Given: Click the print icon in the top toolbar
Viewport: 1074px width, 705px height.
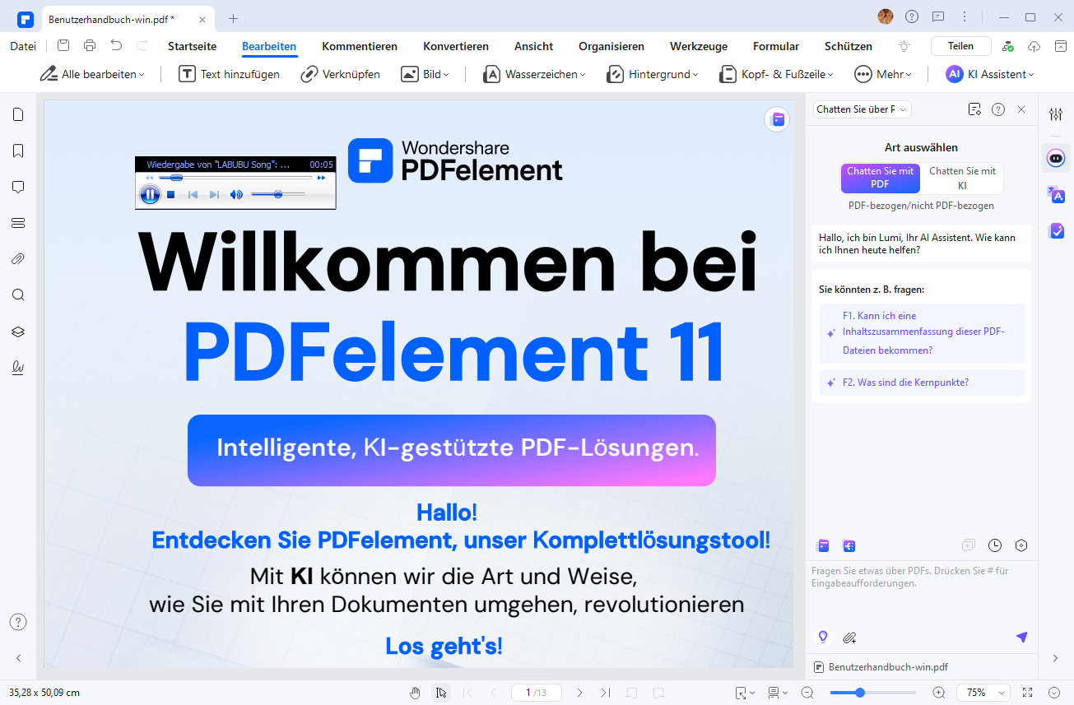Looking at the screenshot, I should (x=90, y=46).
